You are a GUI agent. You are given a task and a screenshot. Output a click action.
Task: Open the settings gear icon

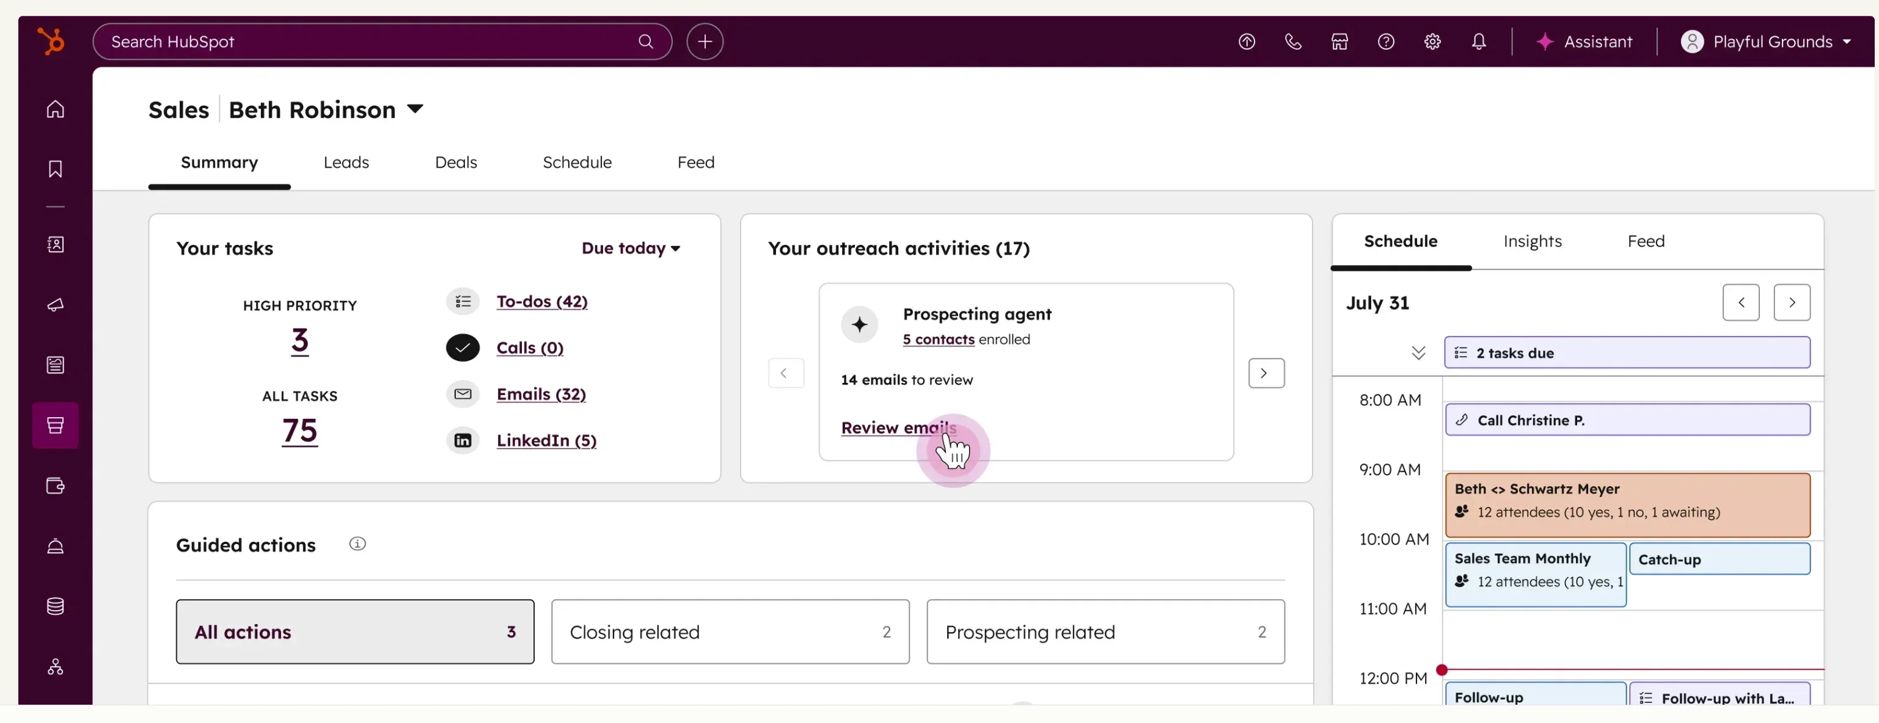click(x=1432, y=42)
